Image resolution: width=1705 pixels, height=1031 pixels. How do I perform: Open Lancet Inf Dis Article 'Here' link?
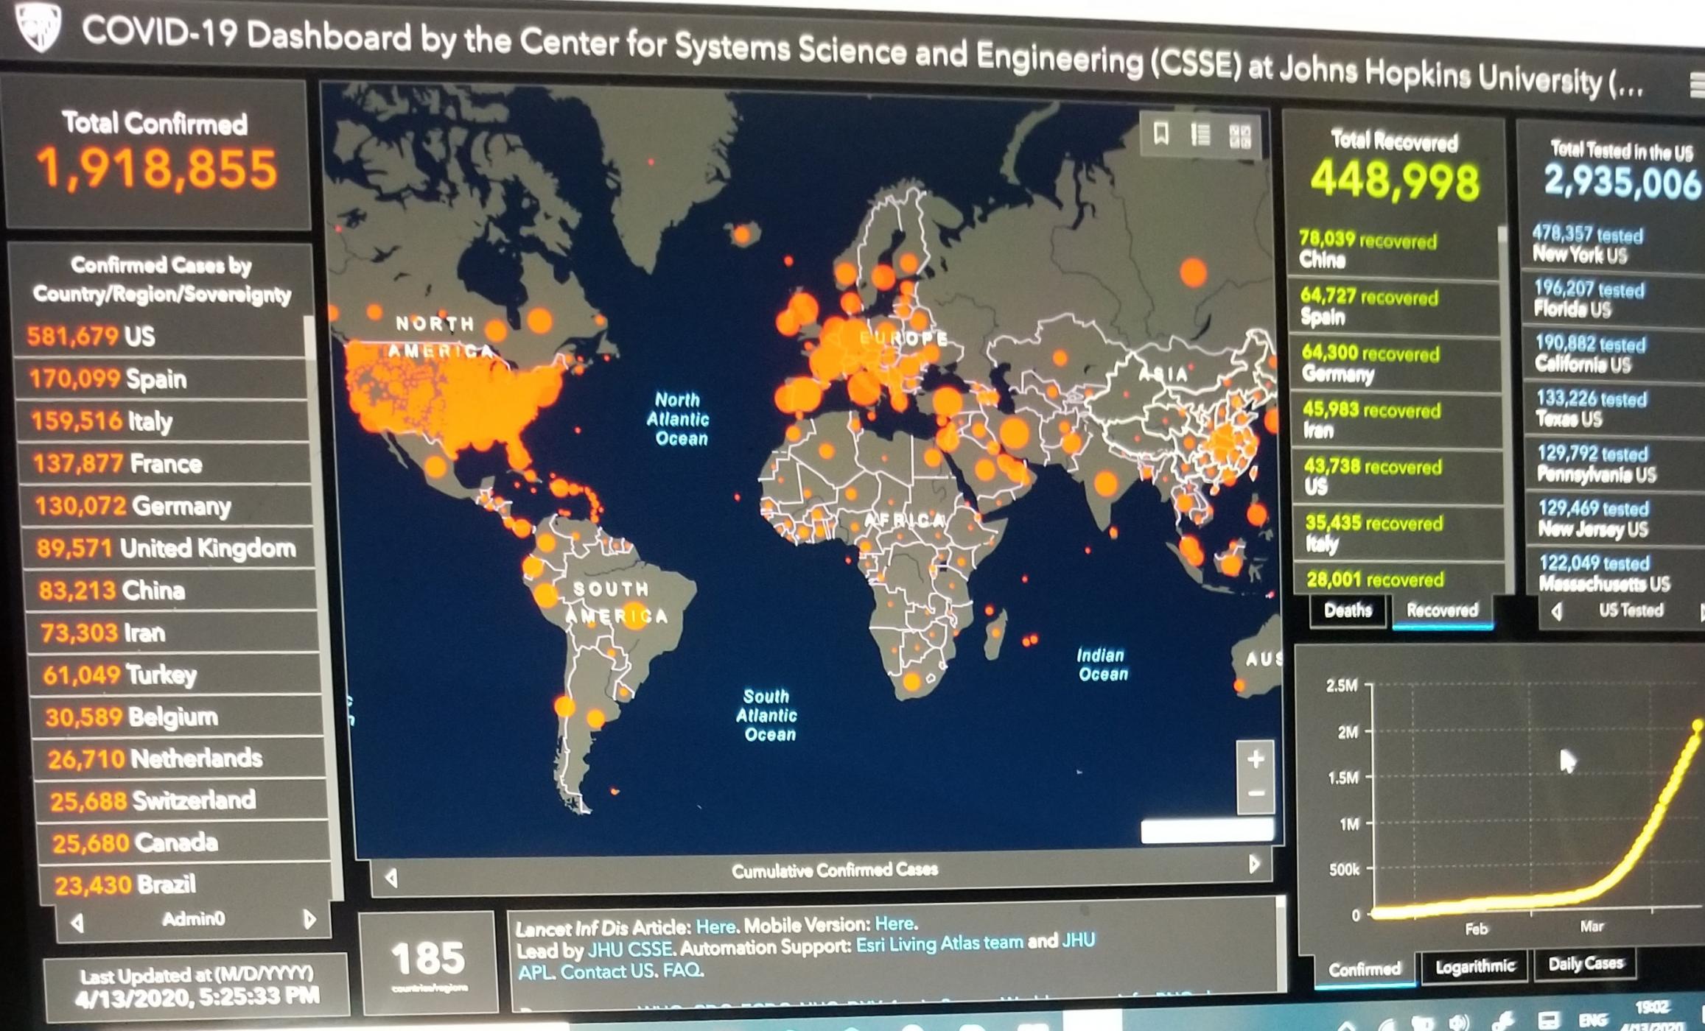tap(715, 926)
